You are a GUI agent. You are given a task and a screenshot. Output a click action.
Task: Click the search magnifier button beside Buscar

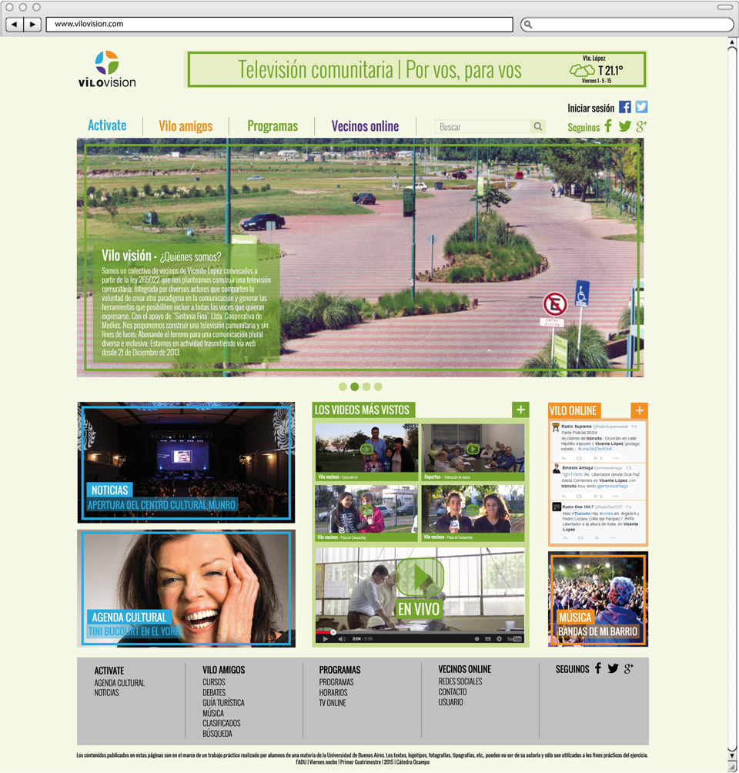[x=538, y=126]
